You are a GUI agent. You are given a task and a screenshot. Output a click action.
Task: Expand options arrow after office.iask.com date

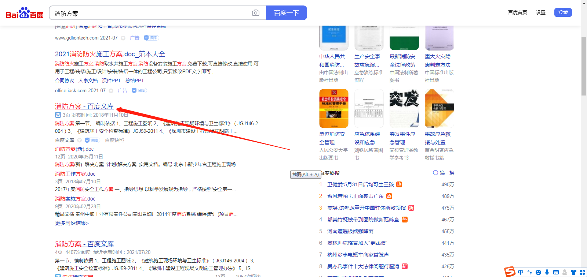111,91
